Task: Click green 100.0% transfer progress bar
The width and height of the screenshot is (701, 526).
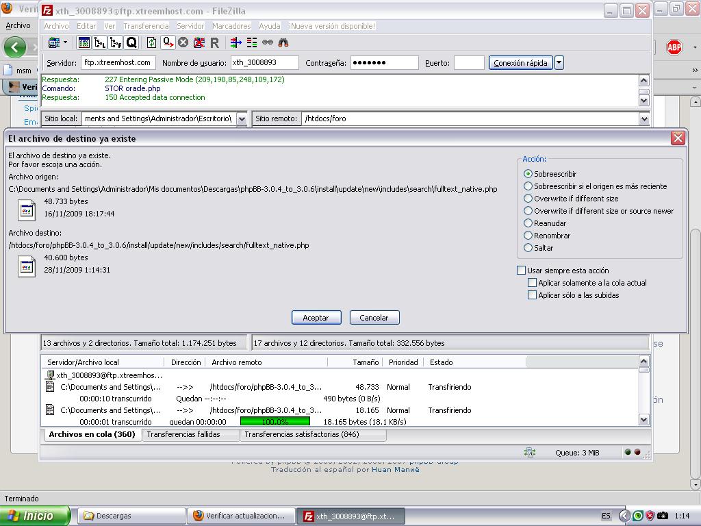Action: [275, 421]
